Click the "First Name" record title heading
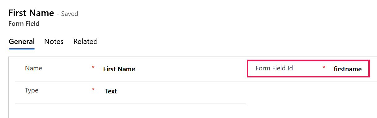377x118 pixels. [x=31, y=13]
